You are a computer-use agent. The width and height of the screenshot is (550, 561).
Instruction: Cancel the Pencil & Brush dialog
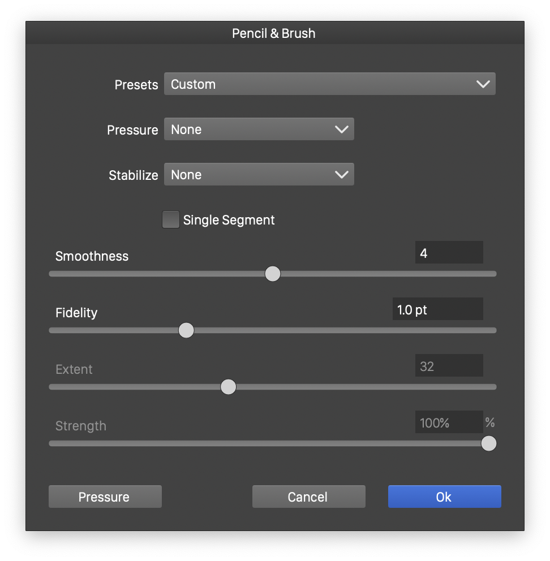tap(308, 497)
